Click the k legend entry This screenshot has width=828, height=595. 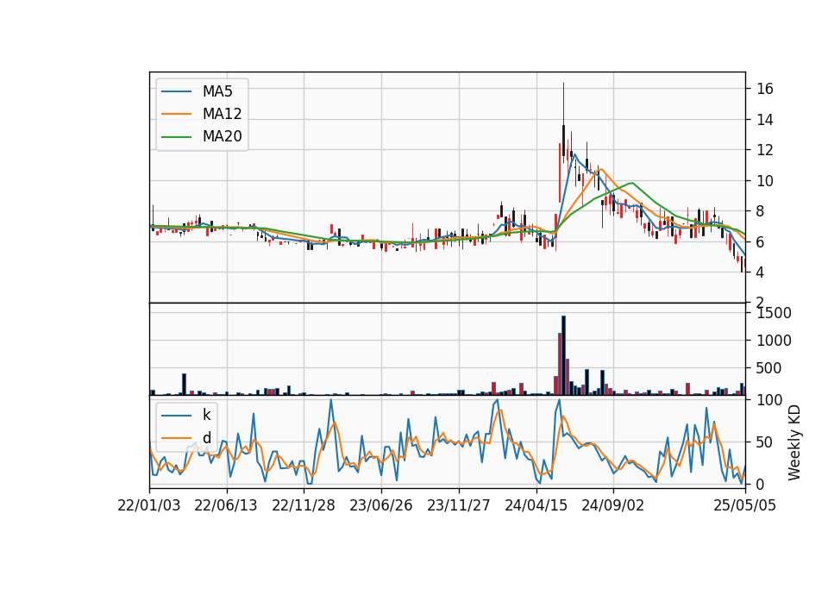pos(206,415)
